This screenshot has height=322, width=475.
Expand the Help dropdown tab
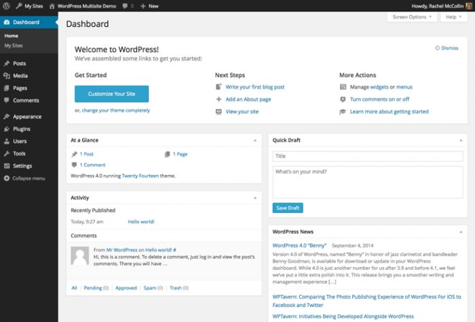pos(453,17)
